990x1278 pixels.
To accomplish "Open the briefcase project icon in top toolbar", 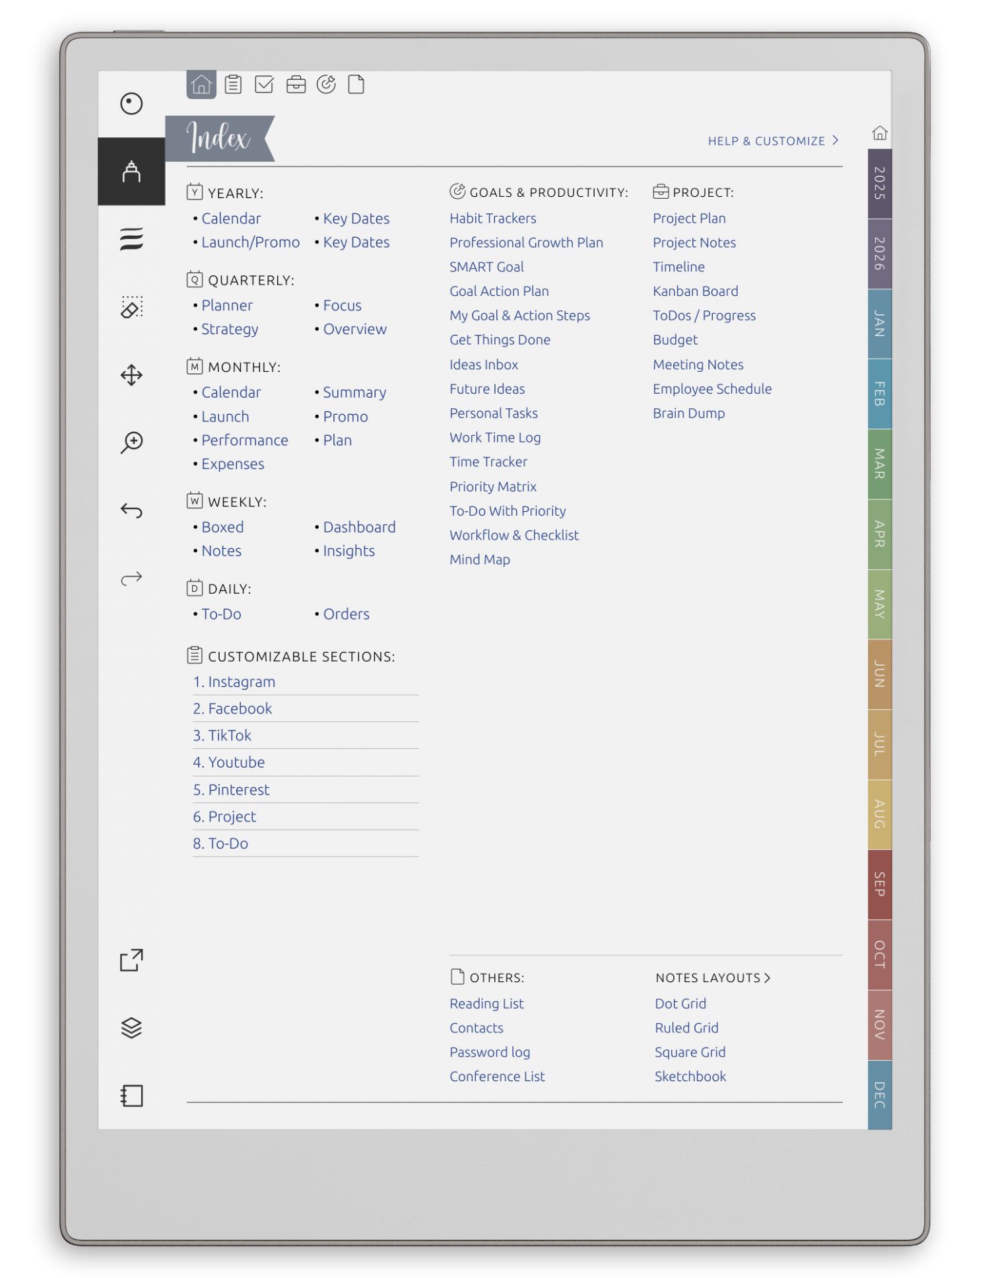I will [296, 85].
